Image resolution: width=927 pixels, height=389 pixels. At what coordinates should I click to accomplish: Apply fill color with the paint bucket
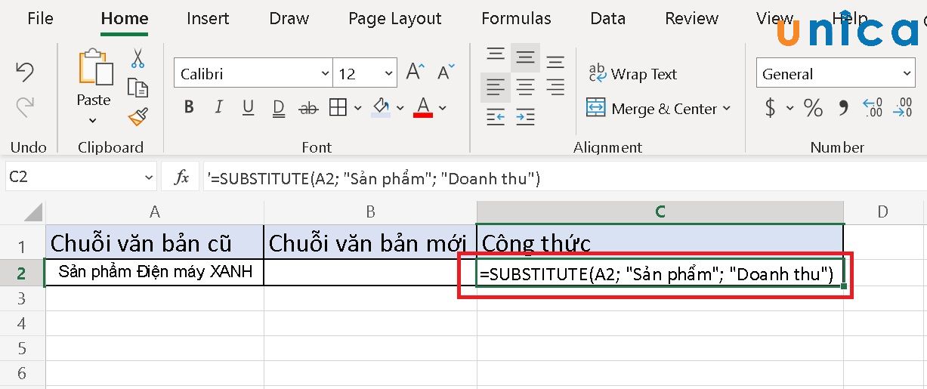click(381, 107)
